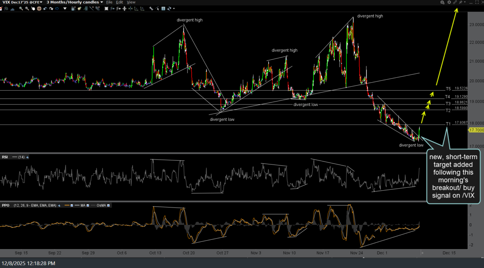Click the RSI indicator label
This screenshot has height=268, width=484.
coord(6,157)
